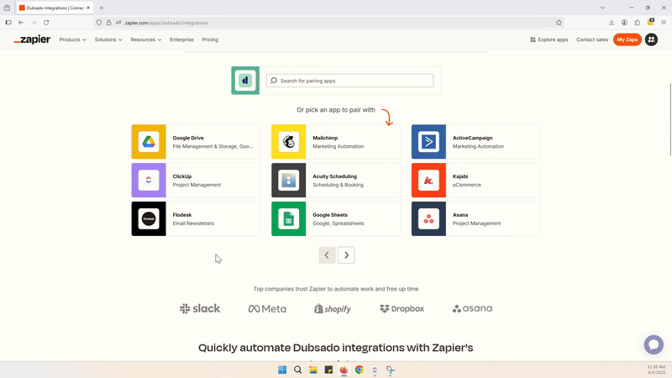Open Windows taskbar search
672x378 pixels.
pyautogui.click(x=298, y=370)
